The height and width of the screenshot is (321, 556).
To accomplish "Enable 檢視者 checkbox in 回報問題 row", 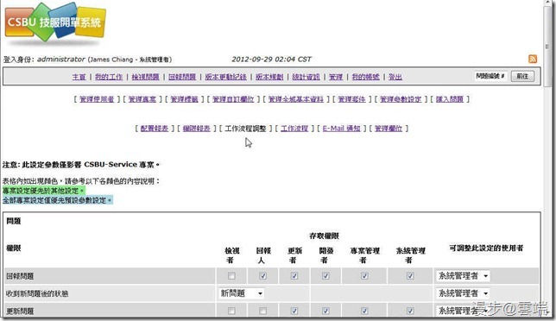I will (231, 275).
